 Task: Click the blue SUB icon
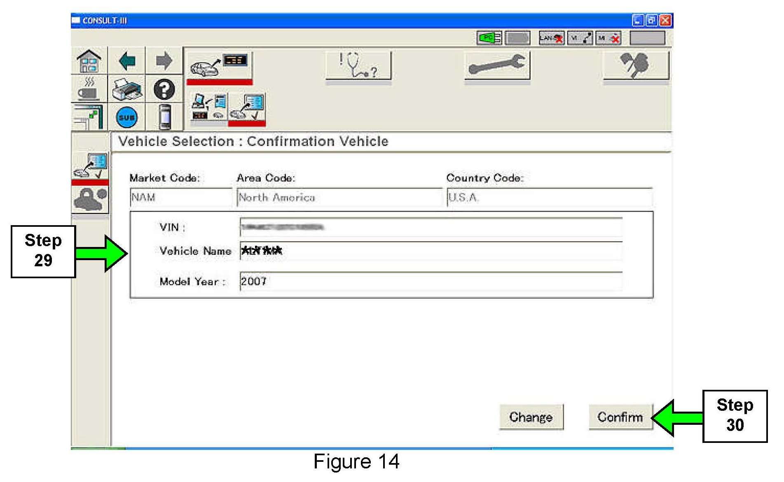tap(127, 117)
